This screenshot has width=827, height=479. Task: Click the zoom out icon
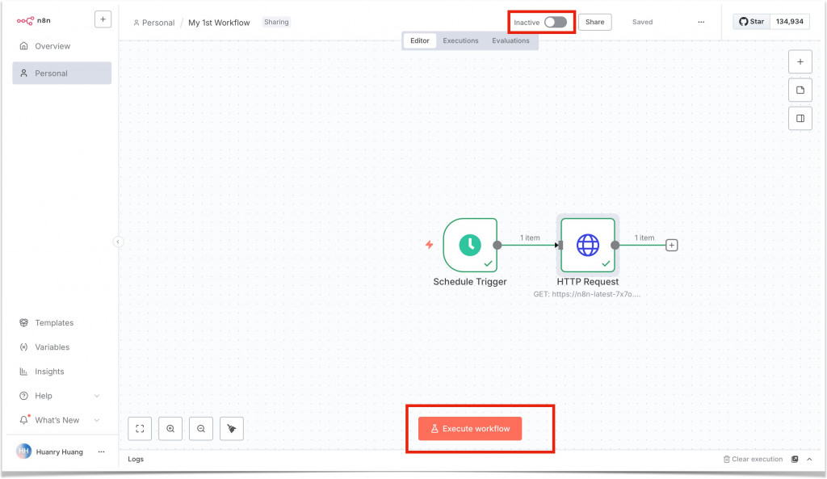point(201,428)
